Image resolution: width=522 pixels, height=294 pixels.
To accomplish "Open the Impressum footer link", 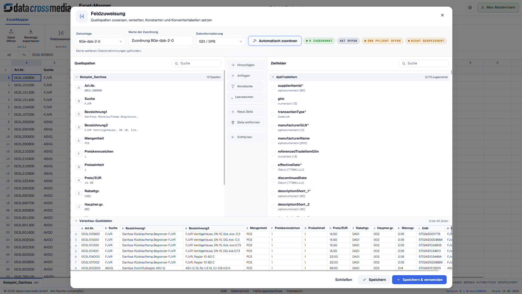I will click(294, 291).
